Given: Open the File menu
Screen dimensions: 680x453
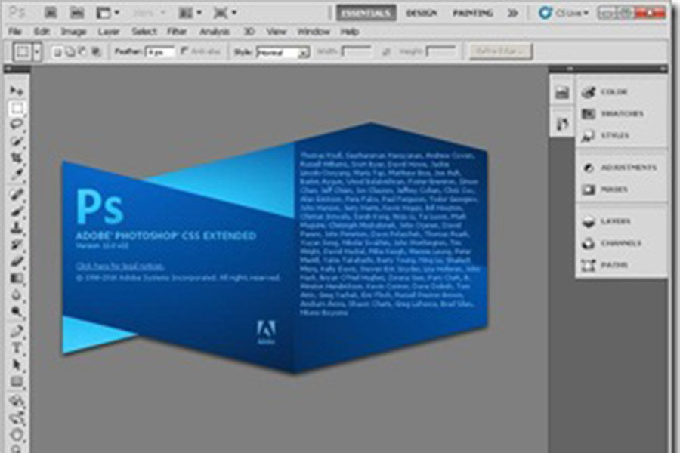Looking at the screenshot, I should pos(15,32).
